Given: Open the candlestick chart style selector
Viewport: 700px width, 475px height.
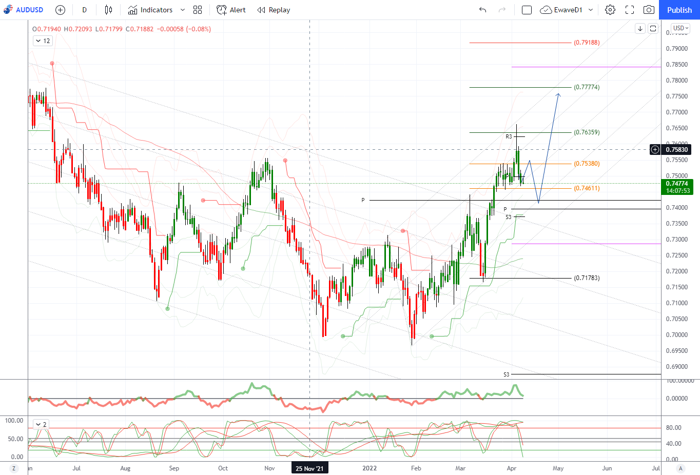Looking at the screenshot, I should point(108,10).
